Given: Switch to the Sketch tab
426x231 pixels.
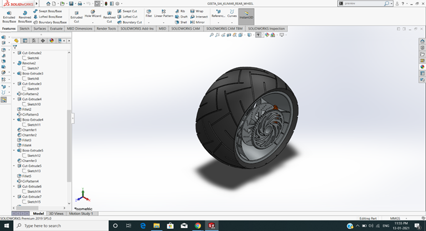Looking at the screenshot, I should [24, 29].
